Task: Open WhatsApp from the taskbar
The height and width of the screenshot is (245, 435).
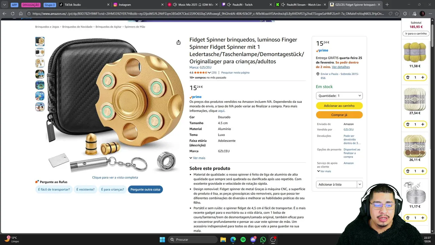Action: [x=263, y=240]
